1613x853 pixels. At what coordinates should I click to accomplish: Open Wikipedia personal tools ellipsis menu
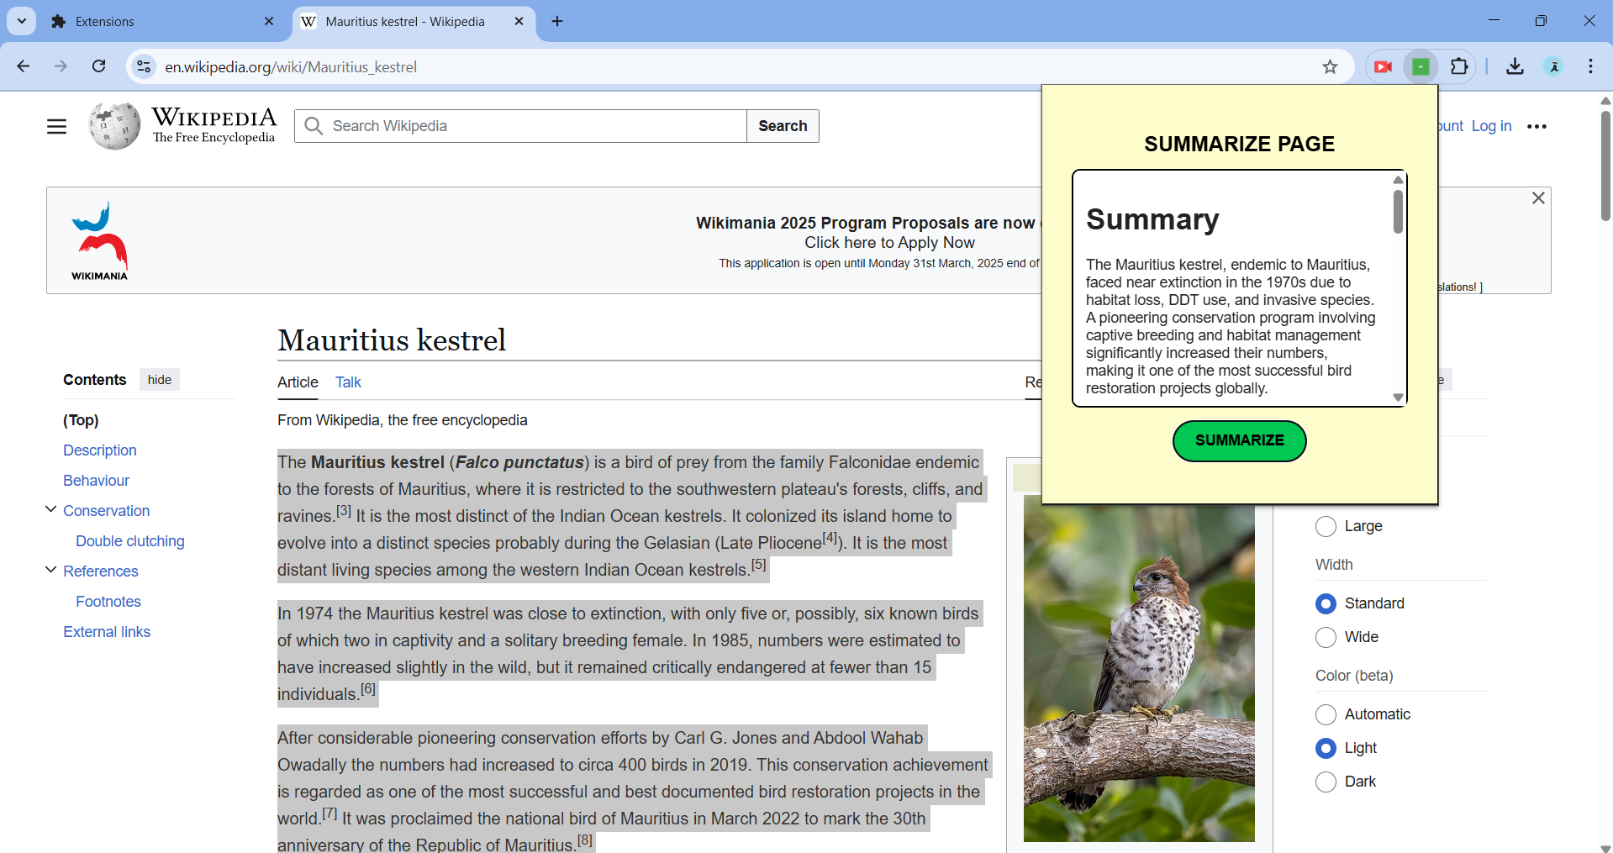(1537, 126)
